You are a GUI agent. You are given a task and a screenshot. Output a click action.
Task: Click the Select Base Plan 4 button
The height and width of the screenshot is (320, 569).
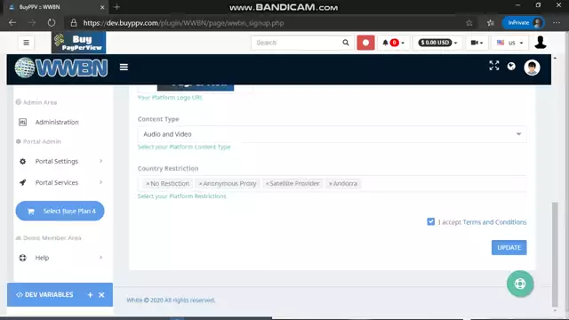pos(60,211)
